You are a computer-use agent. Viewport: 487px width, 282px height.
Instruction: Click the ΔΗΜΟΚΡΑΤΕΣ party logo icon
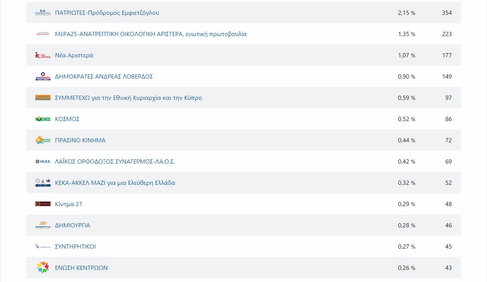coord(43,77)
